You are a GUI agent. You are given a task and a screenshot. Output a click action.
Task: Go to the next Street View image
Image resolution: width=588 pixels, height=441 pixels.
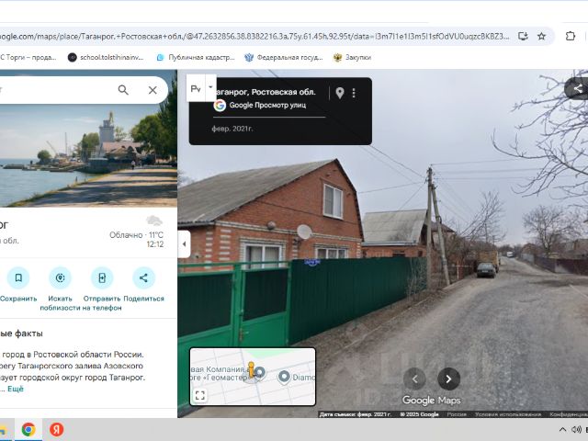[x=448, y=379]
